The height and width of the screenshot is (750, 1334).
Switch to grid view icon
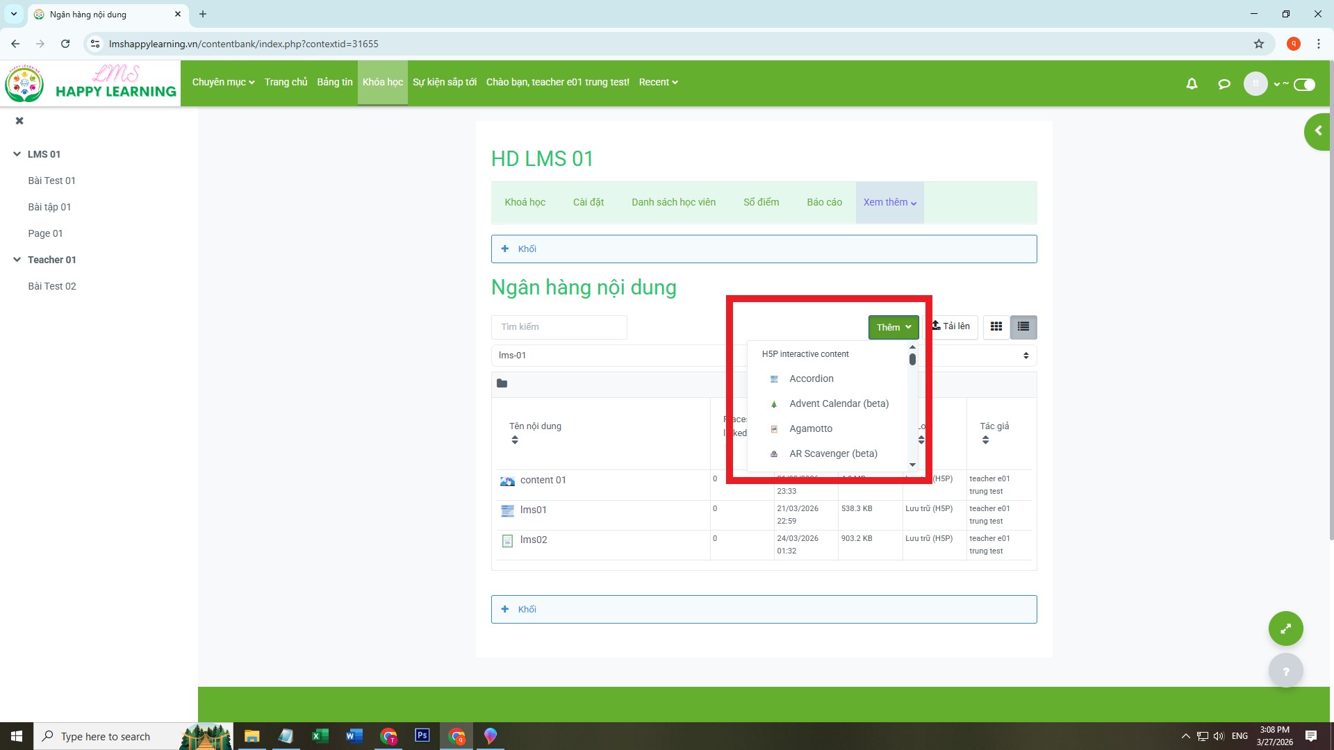point(996,326)
